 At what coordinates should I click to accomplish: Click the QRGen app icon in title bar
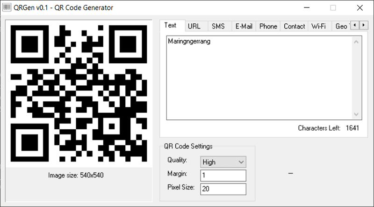pos(7,7)
